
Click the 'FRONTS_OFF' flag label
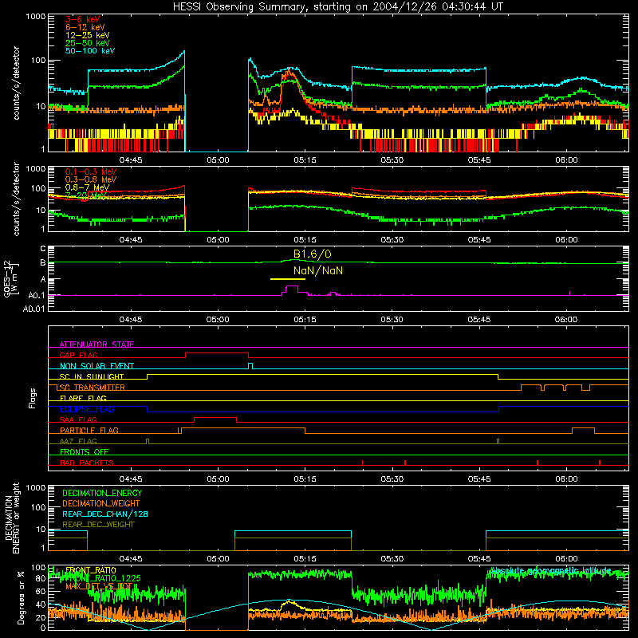(85, 452)
